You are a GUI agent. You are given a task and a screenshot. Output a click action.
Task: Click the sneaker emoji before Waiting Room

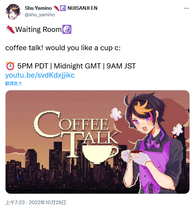(10, 29)
